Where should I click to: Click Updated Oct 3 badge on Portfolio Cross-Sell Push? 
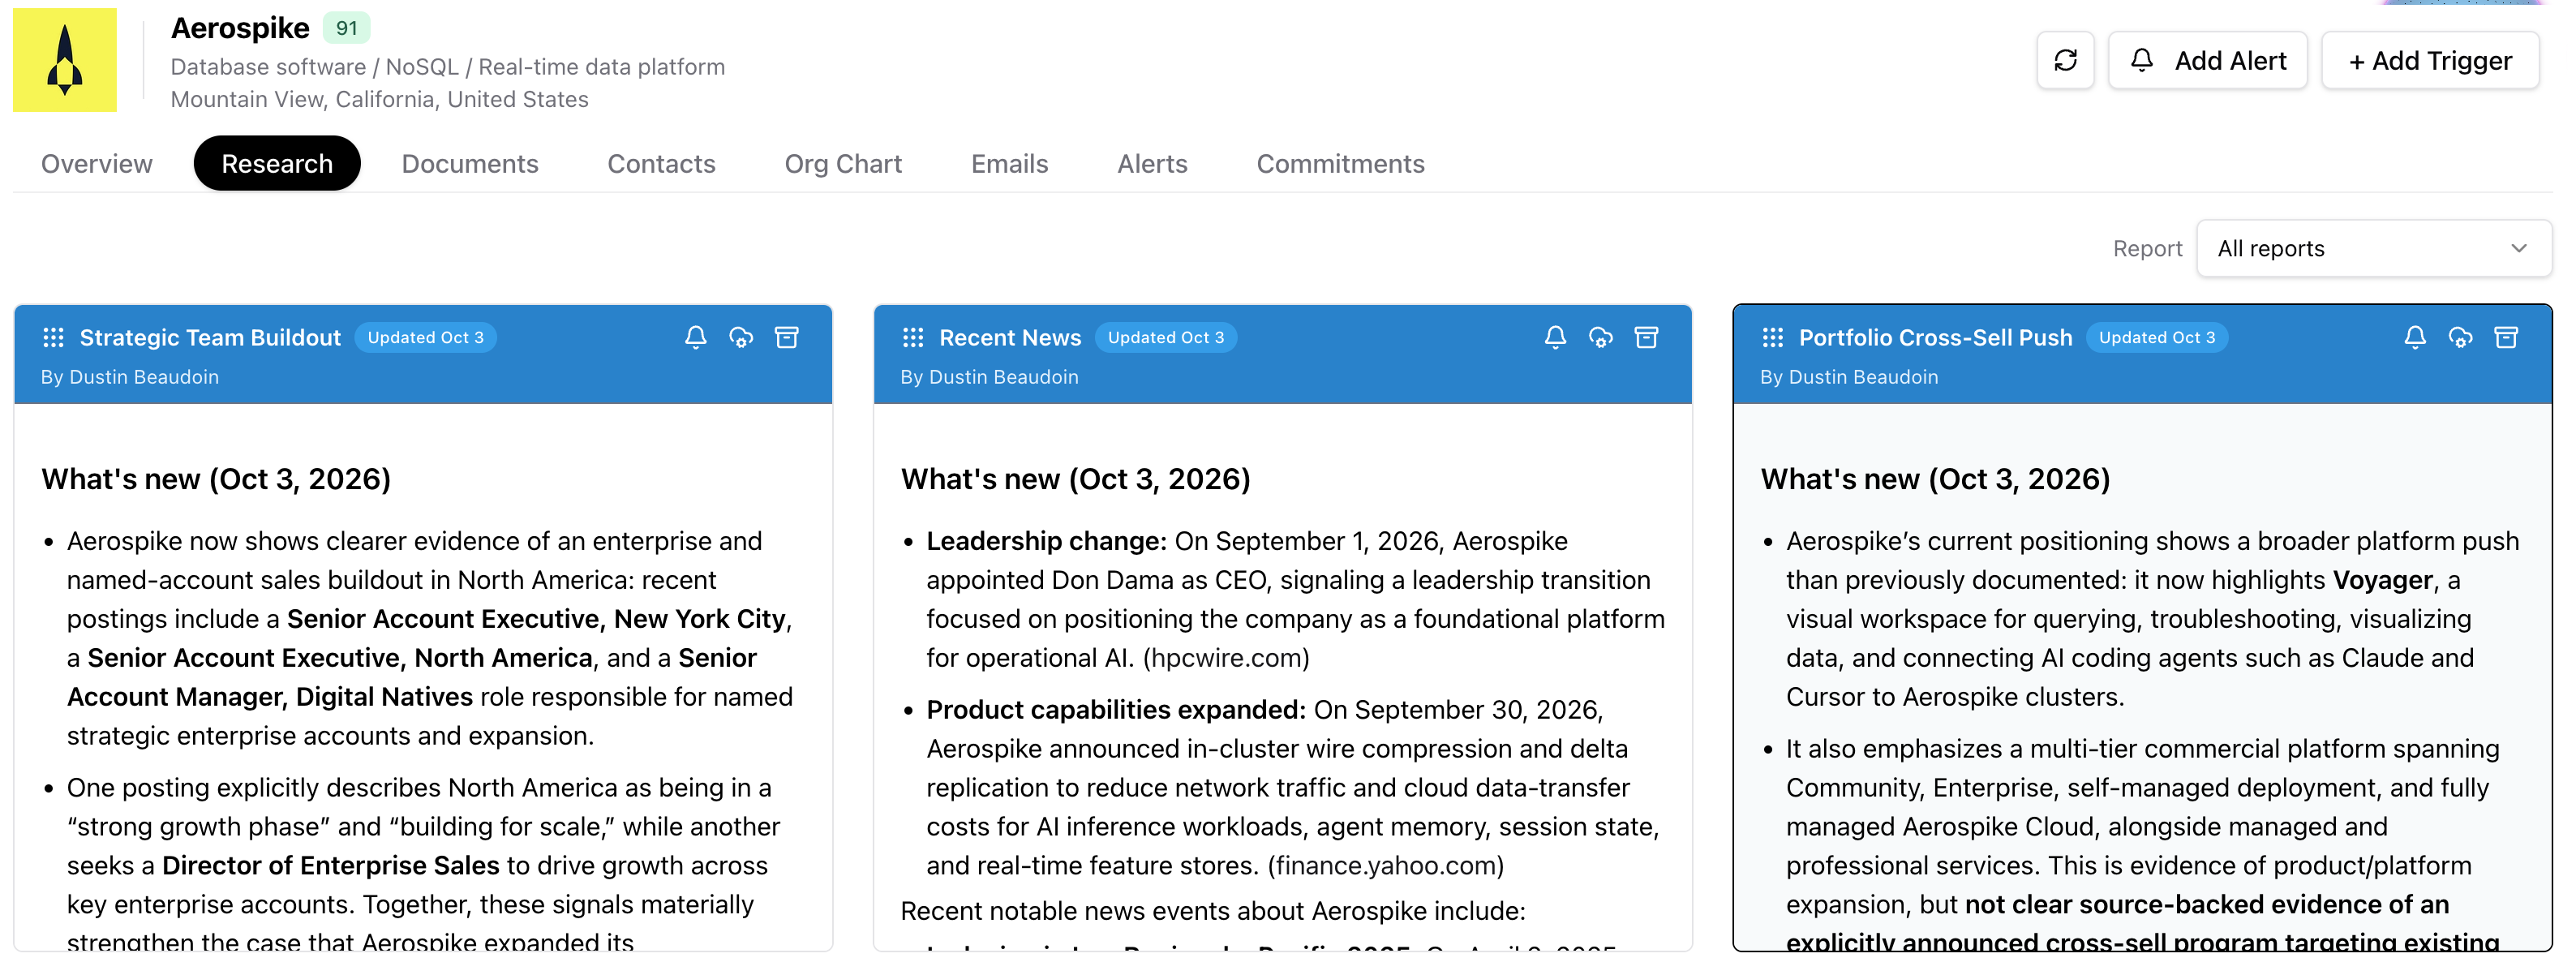(x=2157, y=338)
